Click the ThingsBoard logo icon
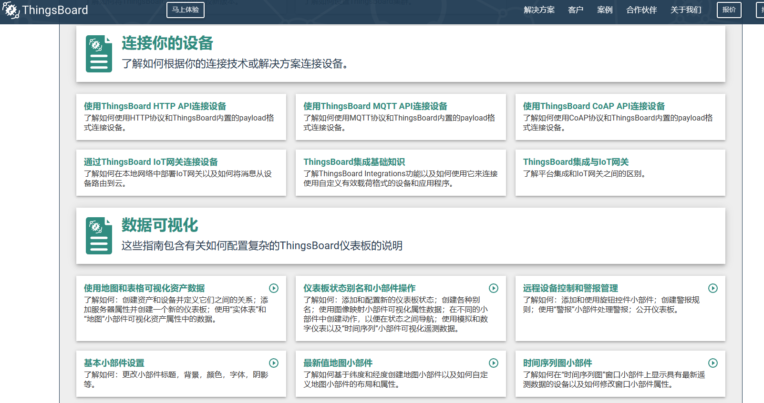 click(10, 10)
